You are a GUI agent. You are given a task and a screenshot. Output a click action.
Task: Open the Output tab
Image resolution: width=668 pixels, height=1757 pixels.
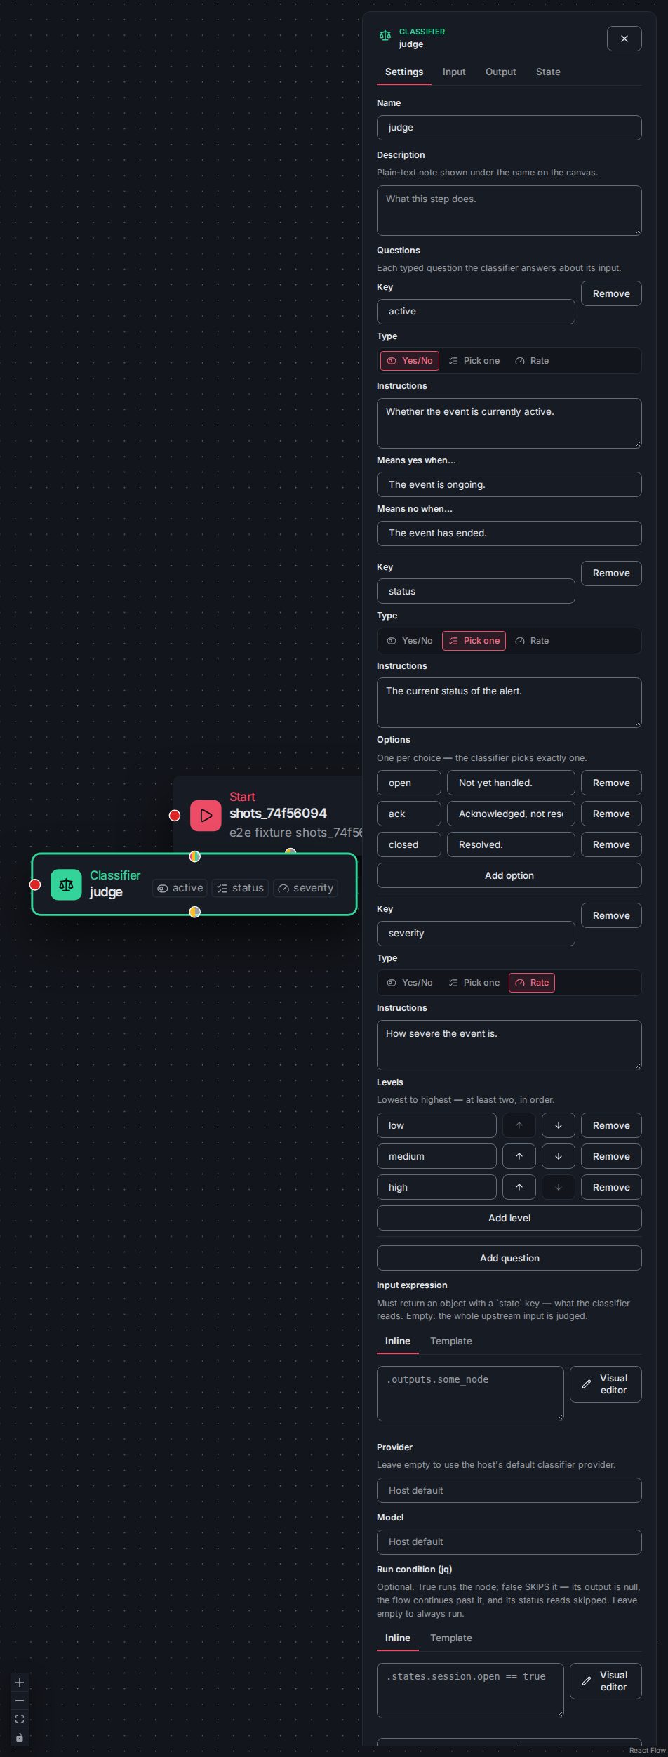point(501,72)
